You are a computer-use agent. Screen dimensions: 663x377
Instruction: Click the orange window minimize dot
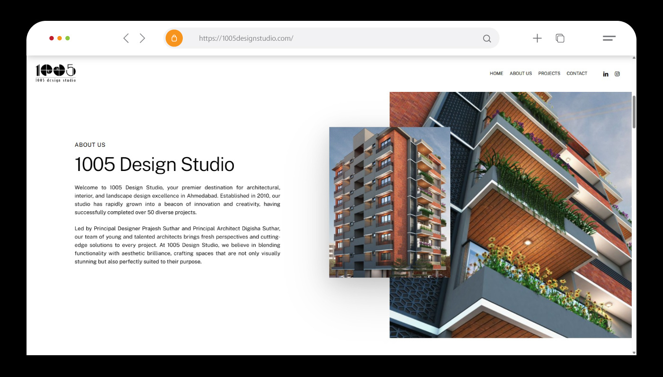coord(60,38)
